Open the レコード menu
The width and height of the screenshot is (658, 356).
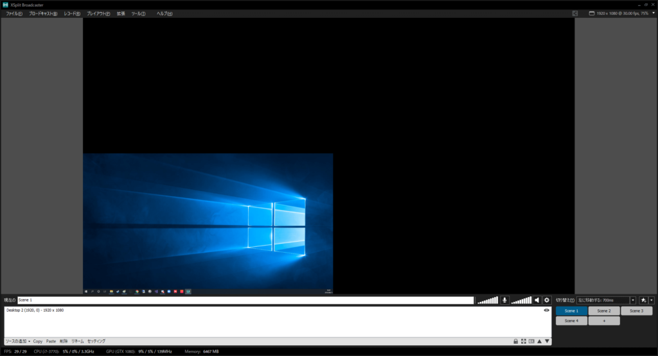(72, 13)
